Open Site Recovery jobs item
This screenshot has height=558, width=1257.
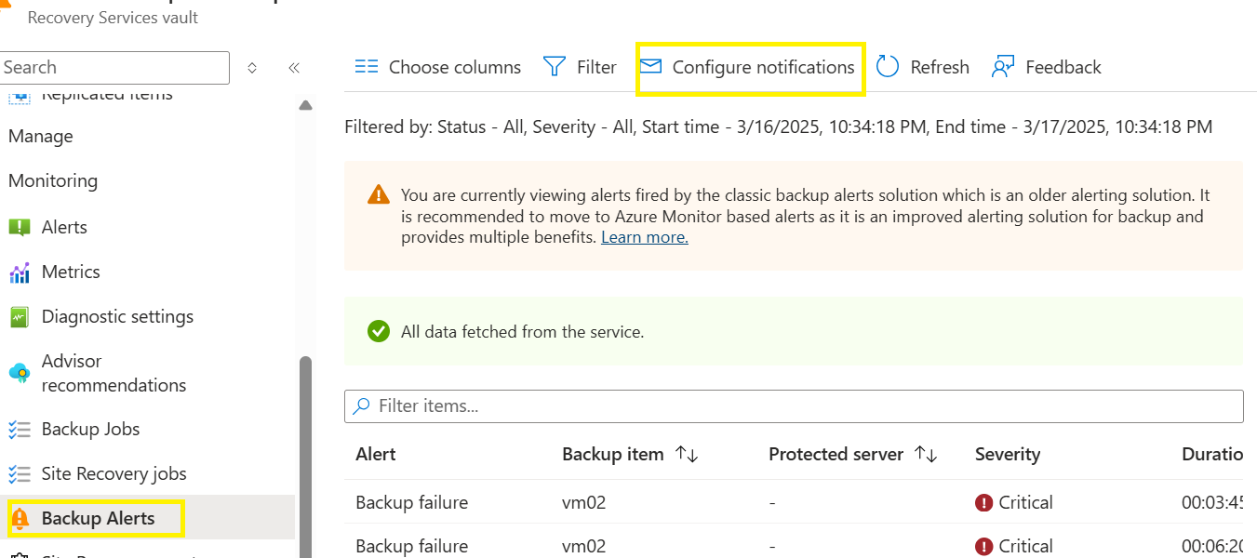click(x=114, y=473)
